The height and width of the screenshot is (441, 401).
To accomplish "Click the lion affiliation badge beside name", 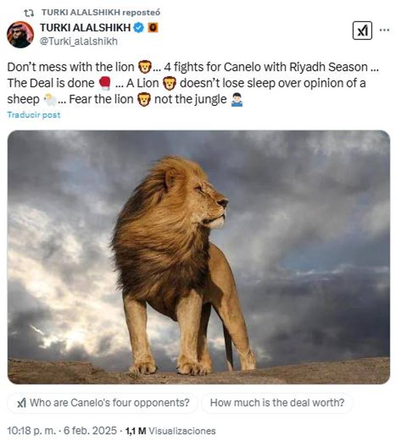I will [153, 27].
